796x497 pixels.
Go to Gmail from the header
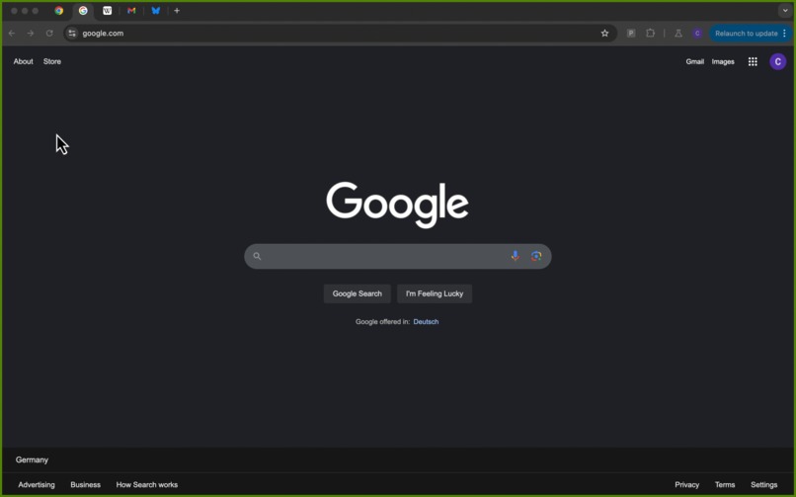(695, 62)
